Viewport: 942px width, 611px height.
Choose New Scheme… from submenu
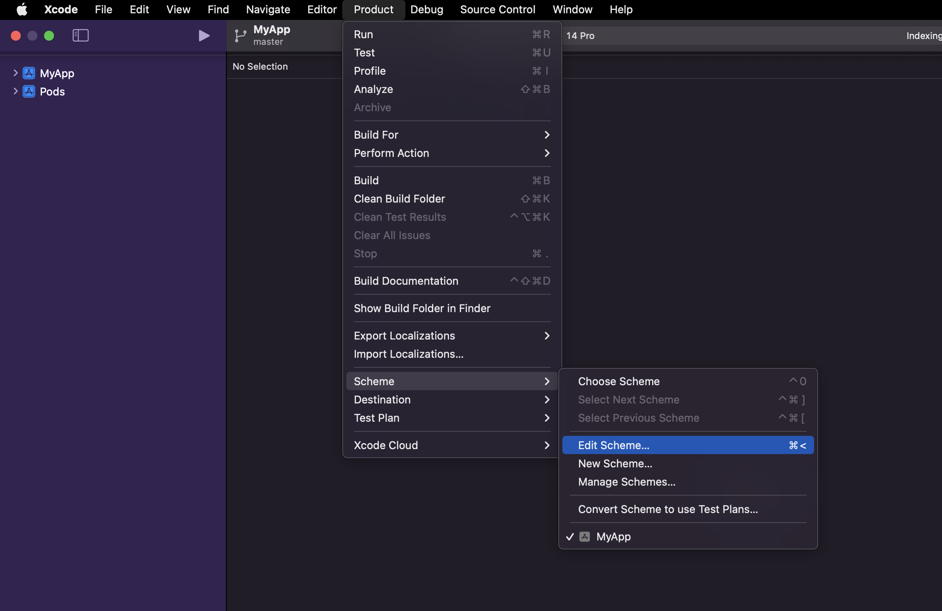tap(688, 464)
